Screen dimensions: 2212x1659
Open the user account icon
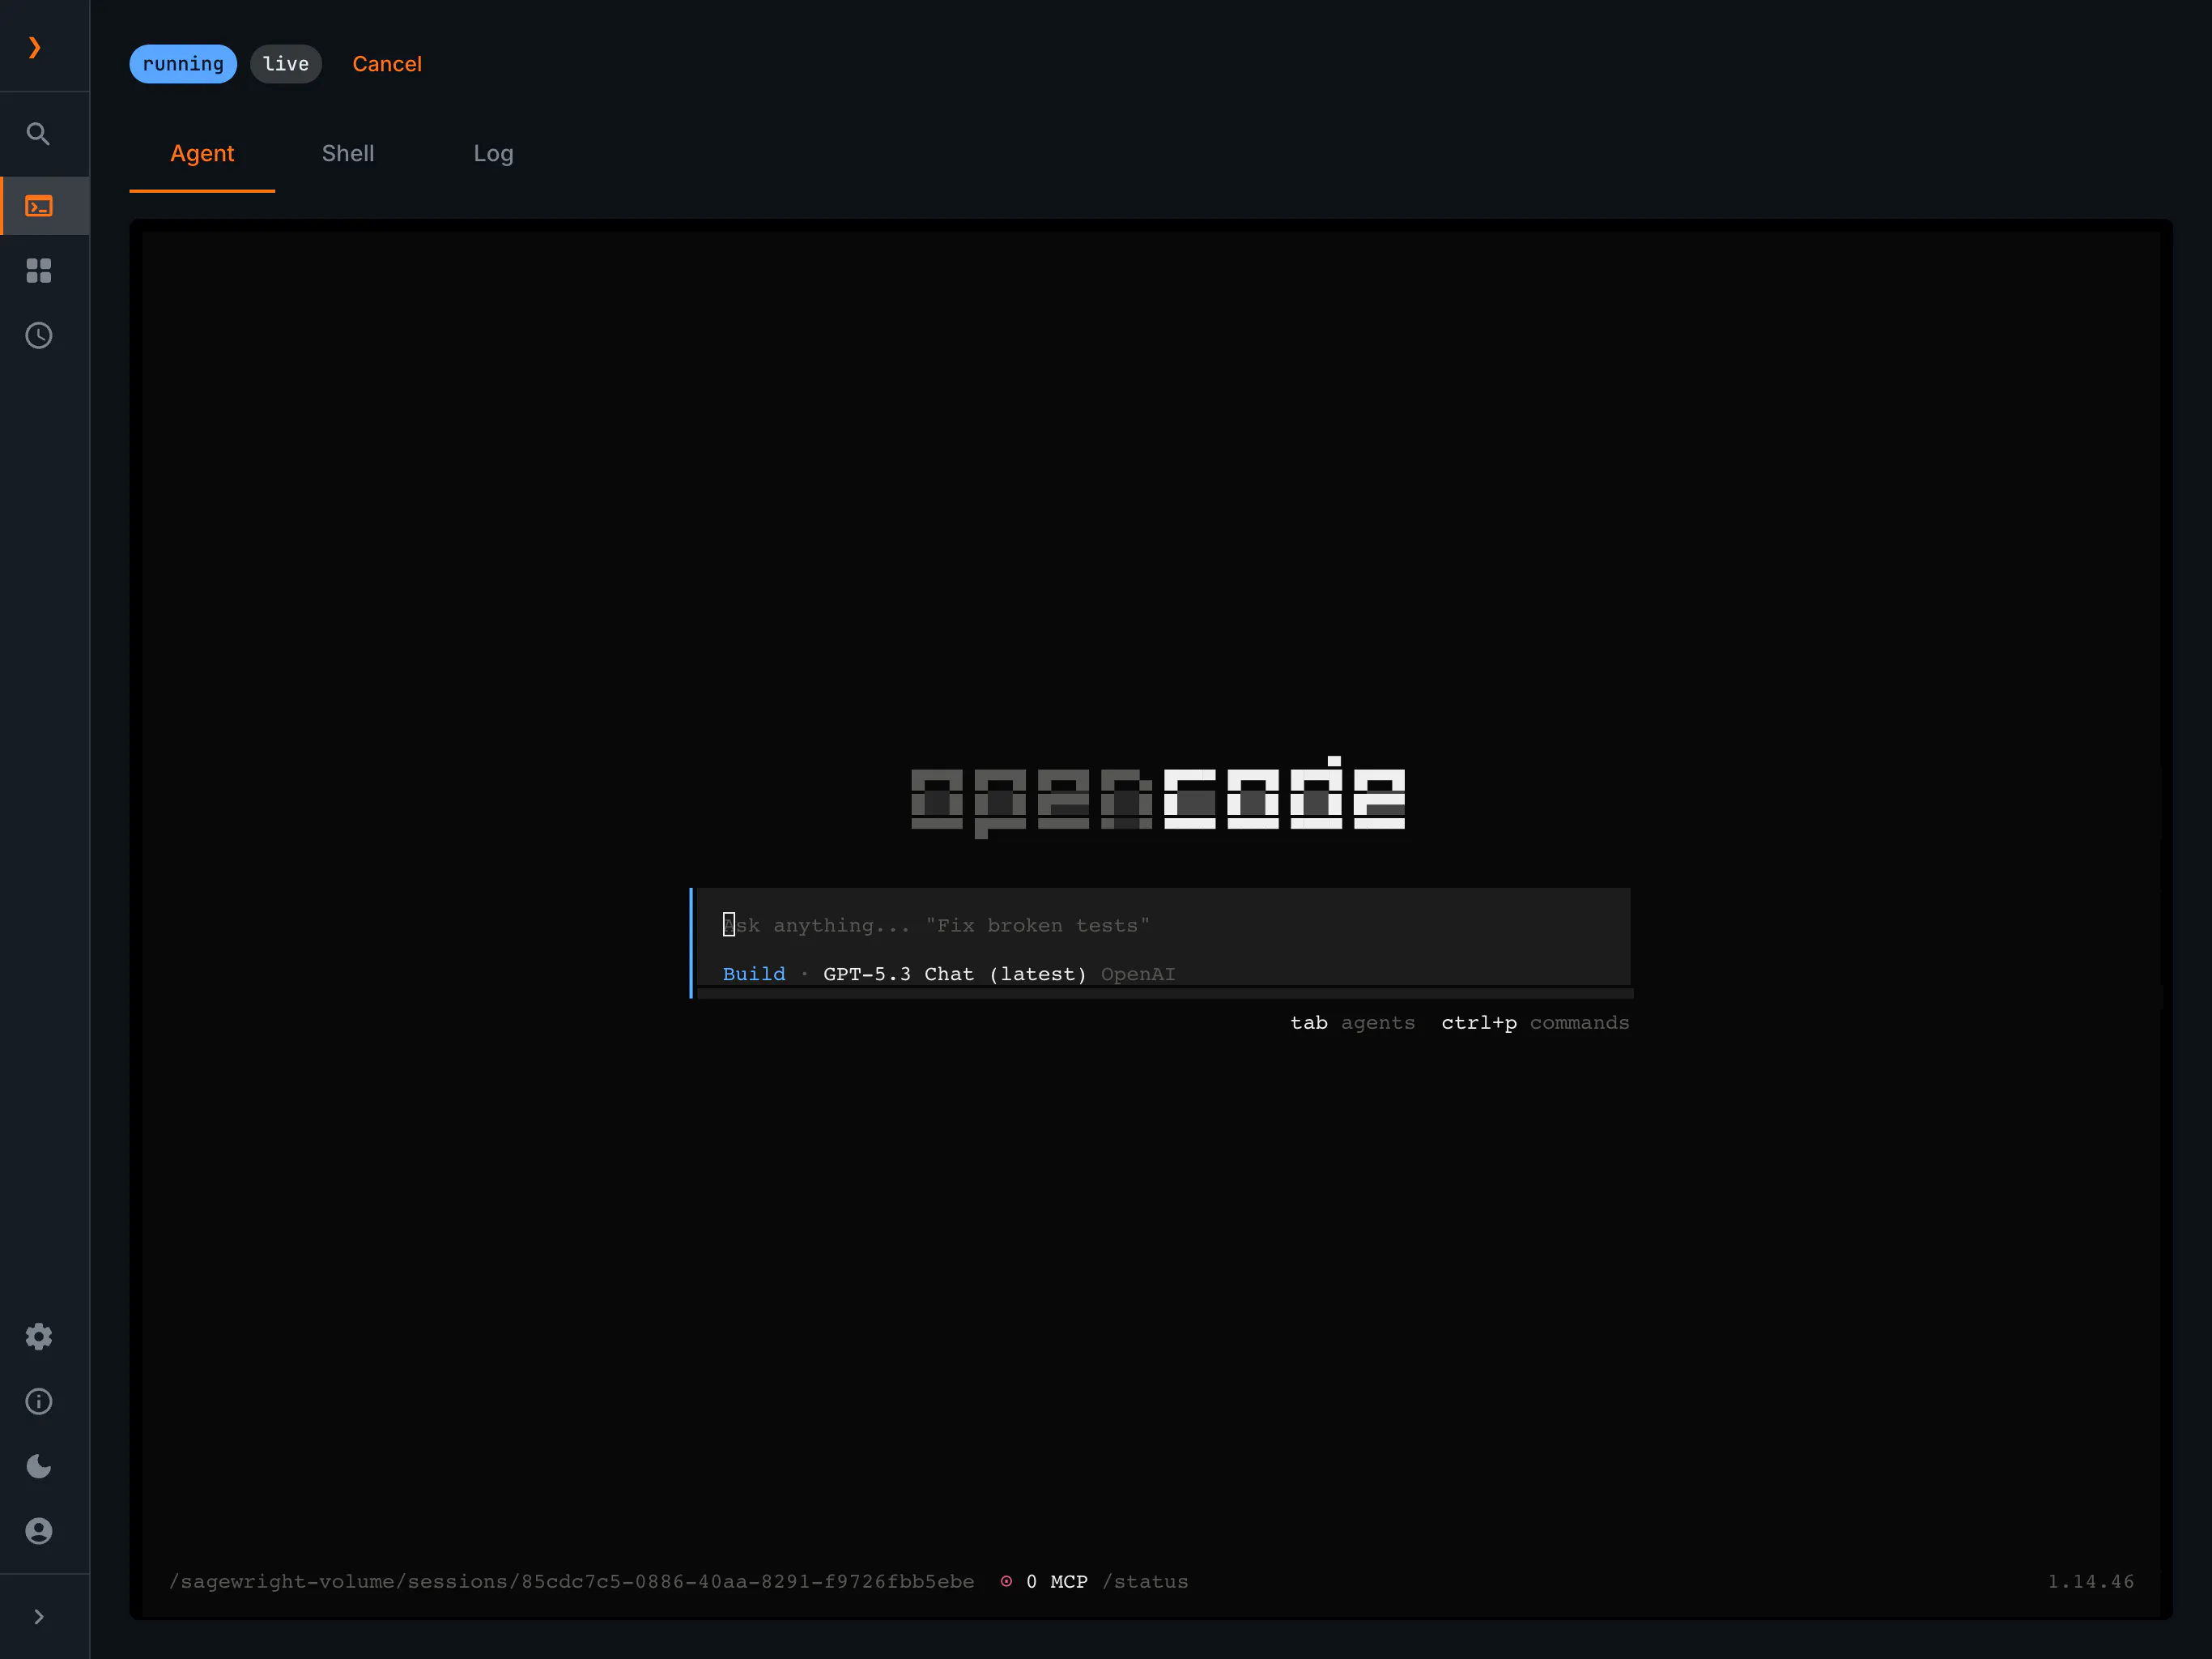39,1531
